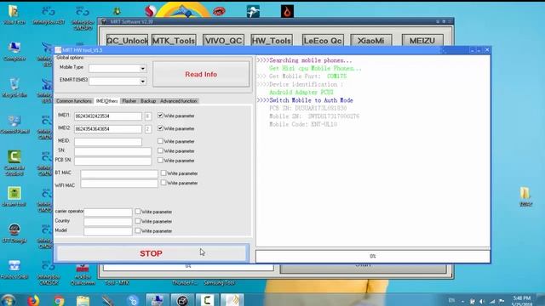Click the 'Switch Mobile to Auth Mode' log line
The height and width of the screenshot is (306, 545).
tap(311, 100)
